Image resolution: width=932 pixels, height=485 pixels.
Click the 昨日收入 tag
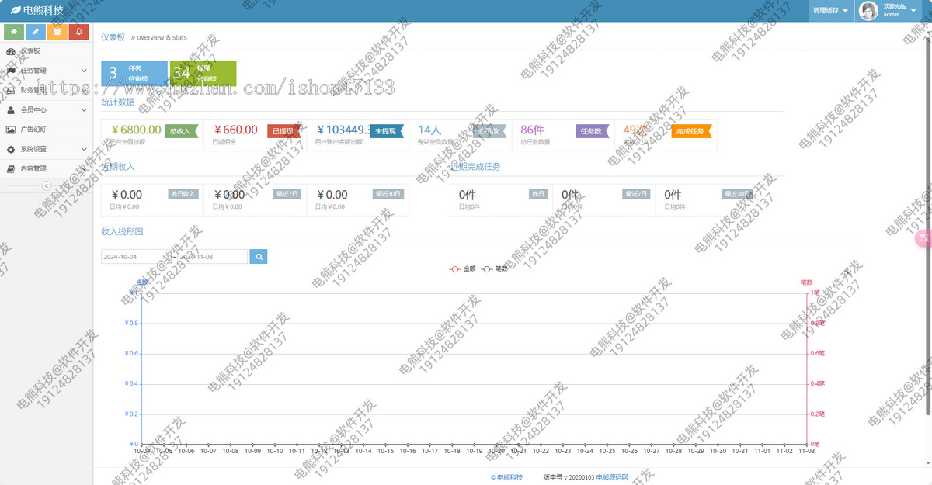183,194
